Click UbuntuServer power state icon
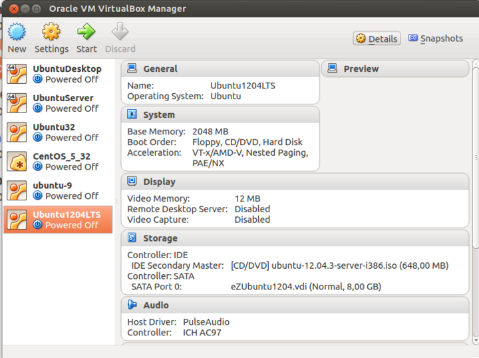This screenshot has width=479, height=358. click(37, 108)
